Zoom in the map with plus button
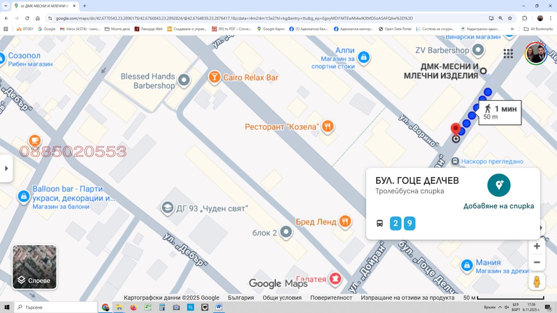The width and height of the screenshot is (557, 313). 536,246
